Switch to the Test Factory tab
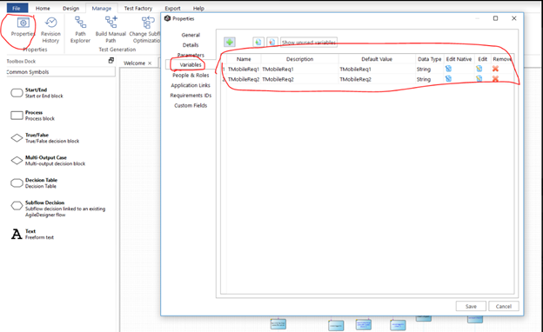 click(x=138, y=8)
